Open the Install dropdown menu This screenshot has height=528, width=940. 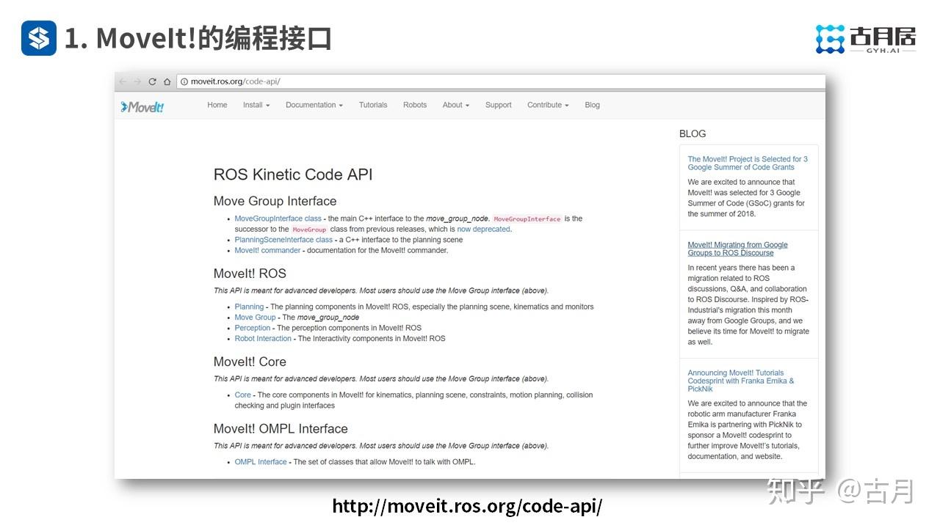(x=256, y=105)
